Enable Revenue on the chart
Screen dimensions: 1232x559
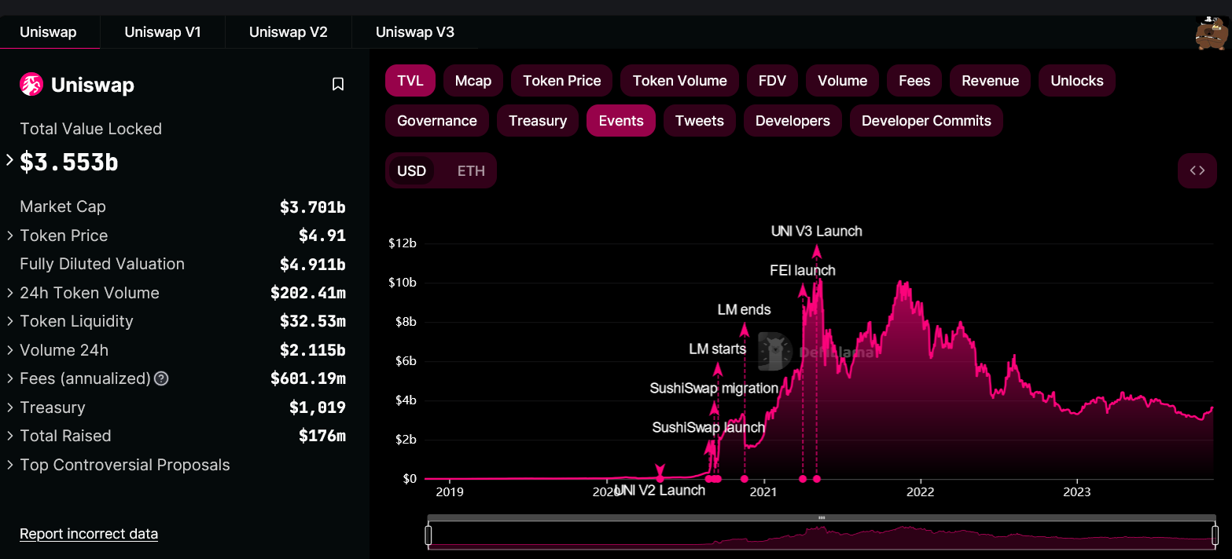pyautogui.click(x=991, y=81)
